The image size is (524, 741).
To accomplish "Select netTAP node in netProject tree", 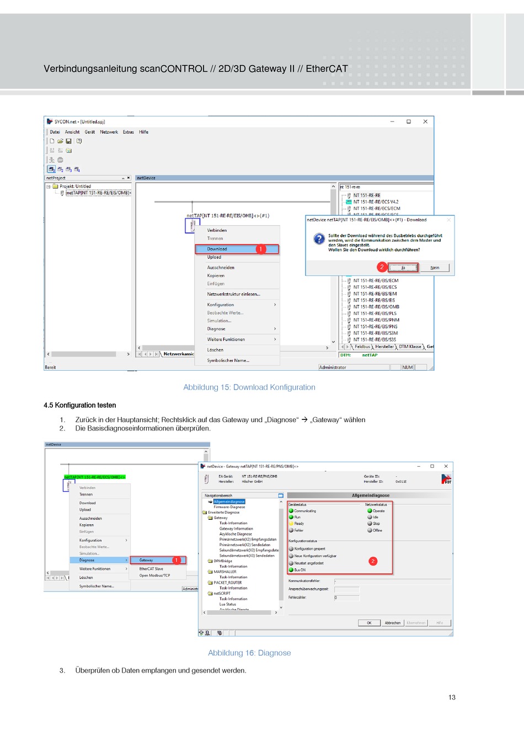I will (x=98, y=193).
